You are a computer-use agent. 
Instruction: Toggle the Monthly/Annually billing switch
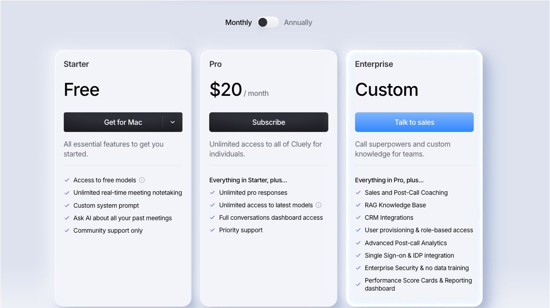pyautogui.click(x=268, y=22)
